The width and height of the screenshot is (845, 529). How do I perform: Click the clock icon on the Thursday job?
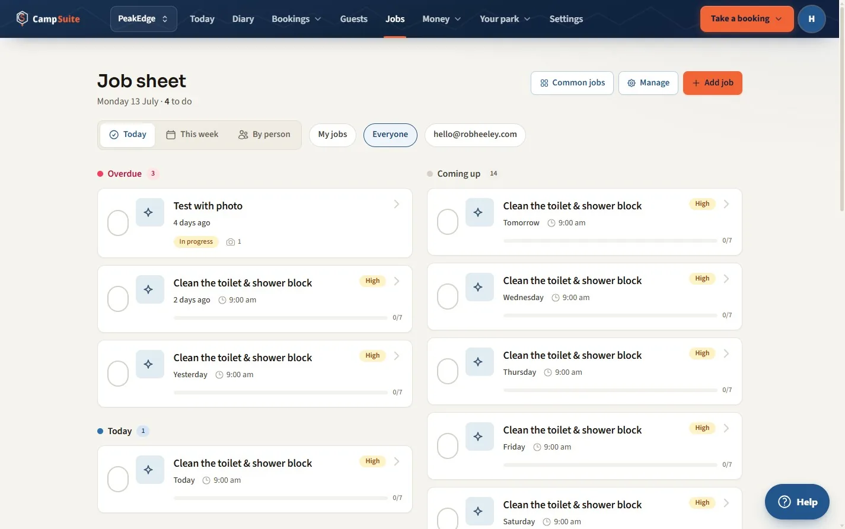(548, 372)
